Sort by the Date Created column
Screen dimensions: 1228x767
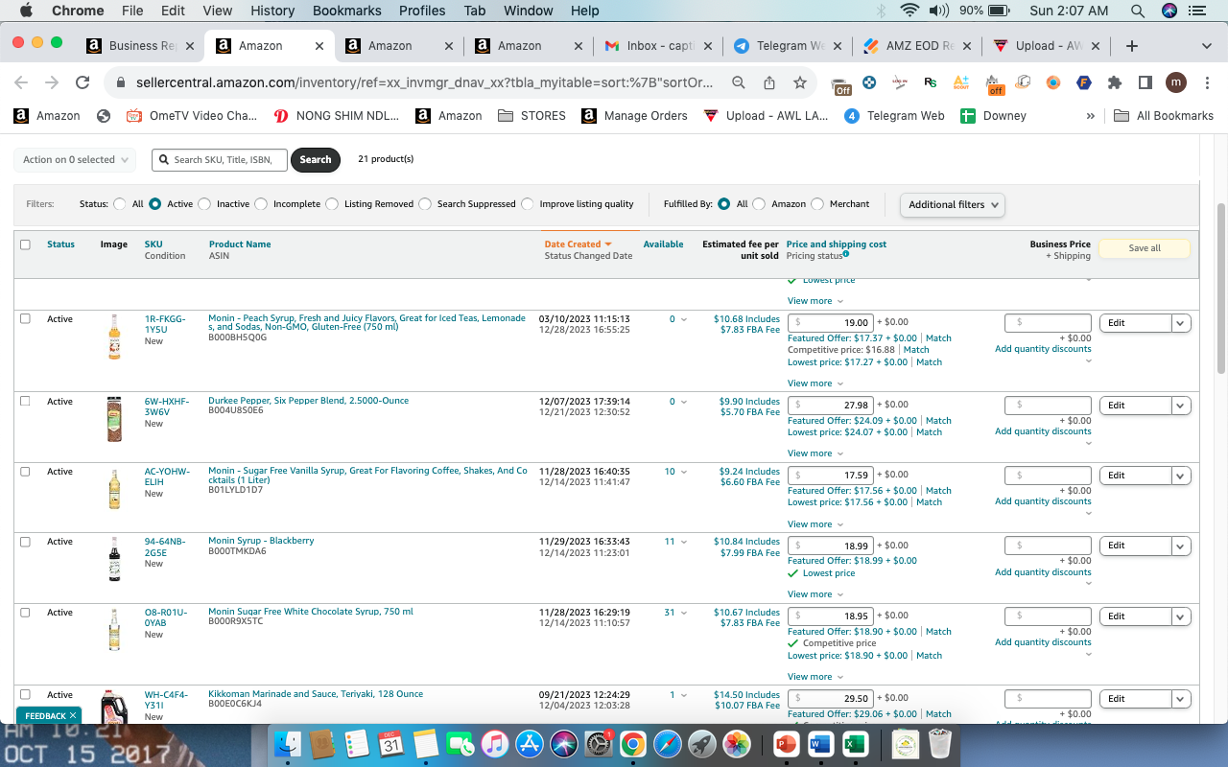[x=578, y=244]
